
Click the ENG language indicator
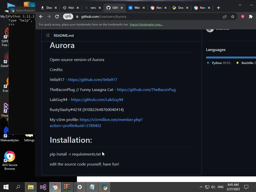(220, 187)
